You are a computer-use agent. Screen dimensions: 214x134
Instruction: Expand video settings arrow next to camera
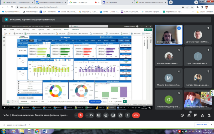coord(86,115)
